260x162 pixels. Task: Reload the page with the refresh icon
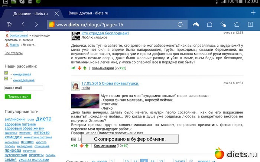tap(180, 24)
